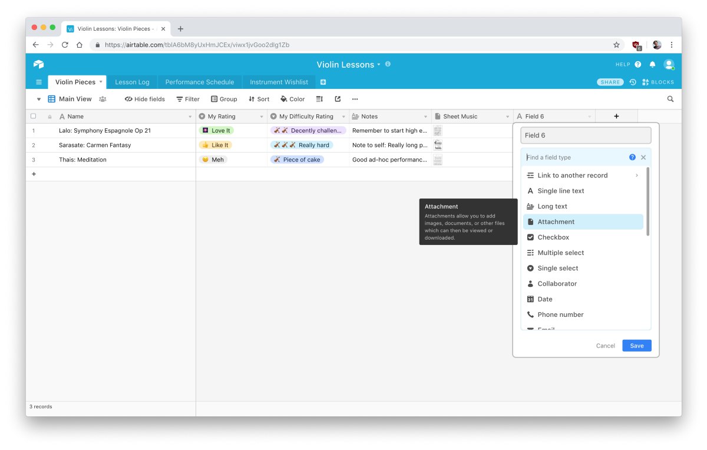Open the revision history clock icon

[633, 82]
